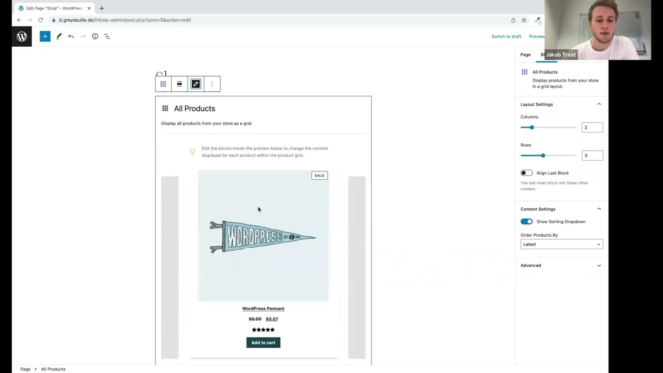Adjust the Columns slider
Viewport: 663px width, 373px height.
549,127
